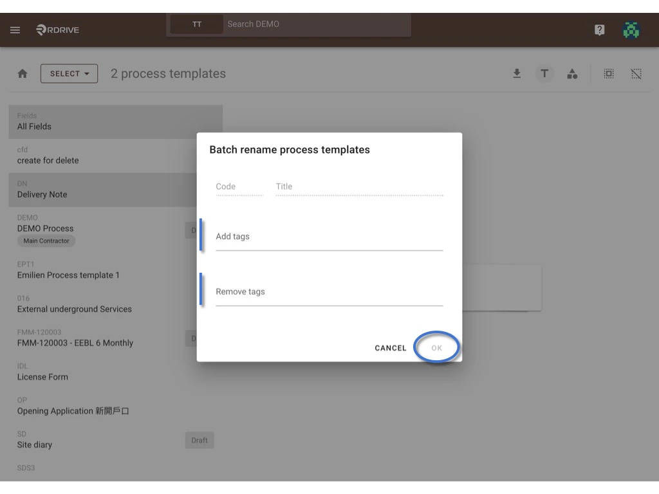Click the Add tags field

328,238
